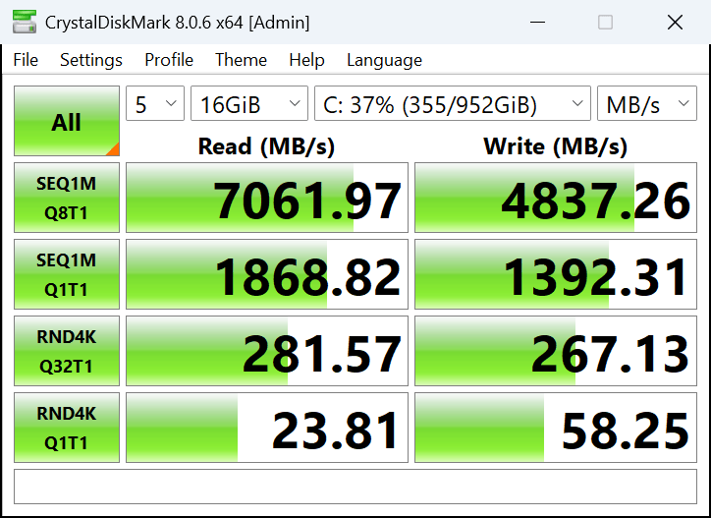Run all benchmarks with the All button

pyautogui.click(x=67, y=121)
